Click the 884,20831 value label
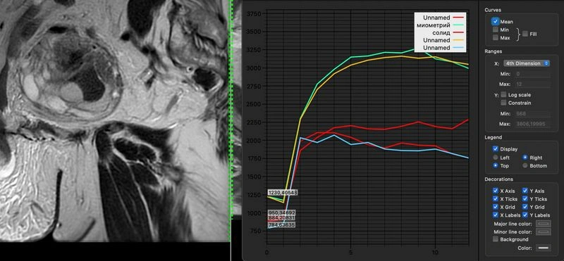Viewport: 564px width, 261px height. click(x=281, y=218)
